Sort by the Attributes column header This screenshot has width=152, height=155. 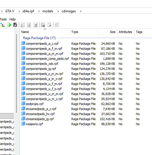(125, 32)
